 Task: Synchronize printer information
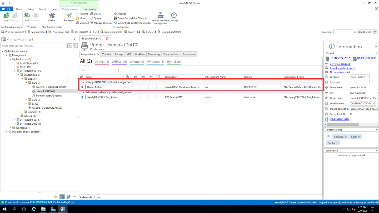132,23
